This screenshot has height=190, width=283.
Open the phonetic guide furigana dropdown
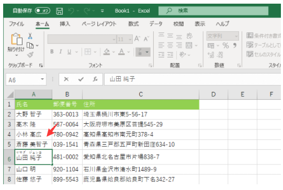coord(147,52)
